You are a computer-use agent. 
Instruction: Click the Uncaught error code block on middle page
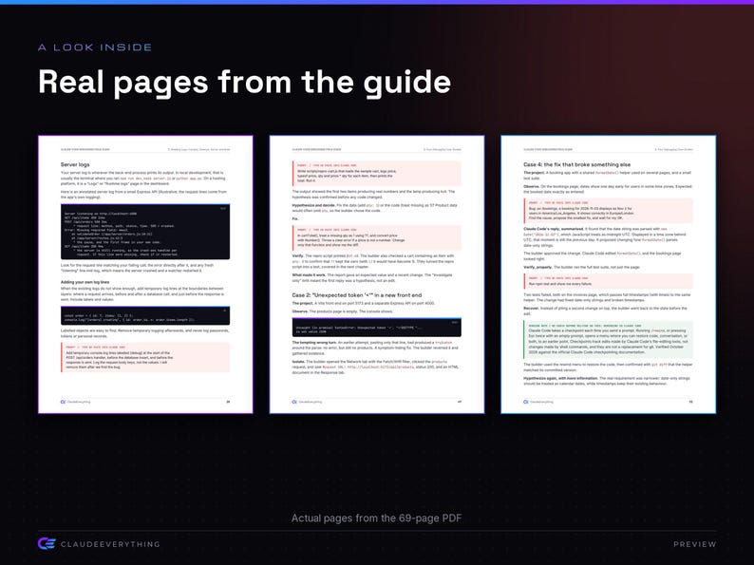click(x=376, y=328)
